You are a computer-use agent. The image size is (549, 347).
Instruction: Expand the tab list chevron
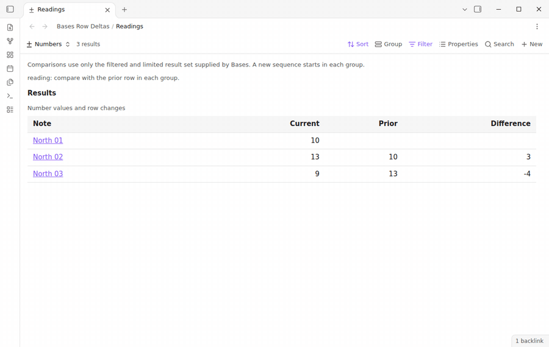tap(465, 9)
